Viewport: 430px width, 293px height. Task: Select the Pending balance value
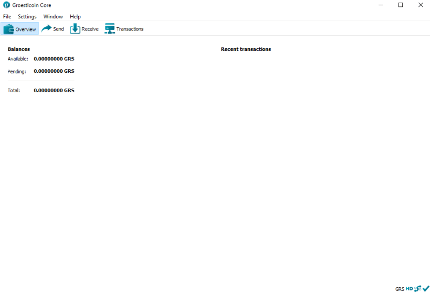tap(54, 71)
